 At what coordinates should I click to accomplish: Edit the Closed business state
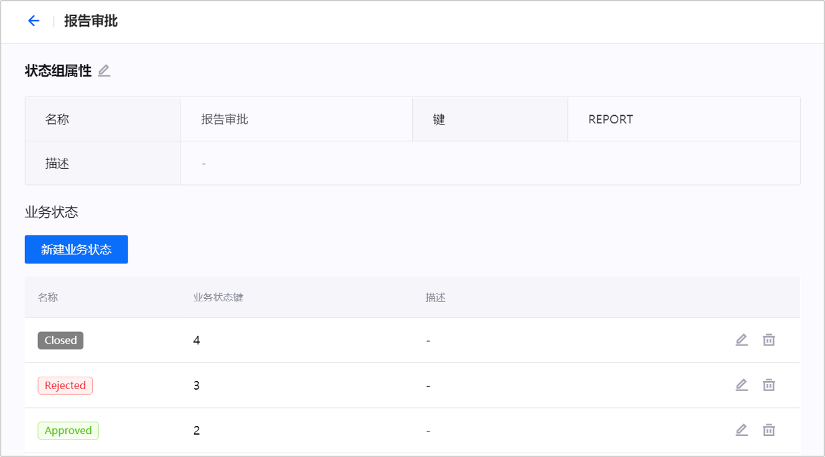741,340
